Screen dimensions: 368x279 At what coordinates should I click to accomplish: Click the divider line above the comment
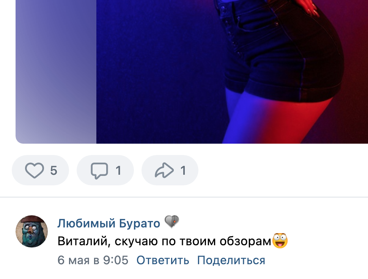[184, 197]
